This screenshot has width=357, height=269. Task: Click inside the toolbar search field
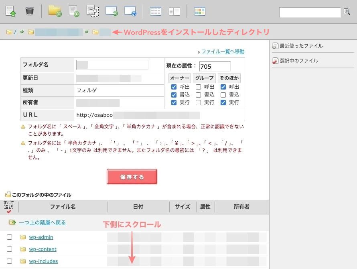(310, 12)
